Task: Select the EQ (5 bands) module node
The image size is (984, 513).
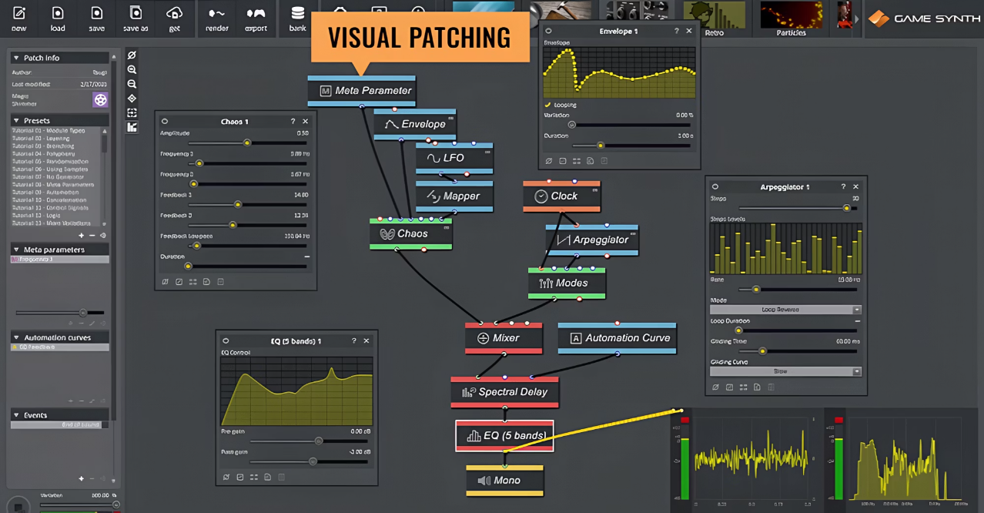Action: point(504,435)
